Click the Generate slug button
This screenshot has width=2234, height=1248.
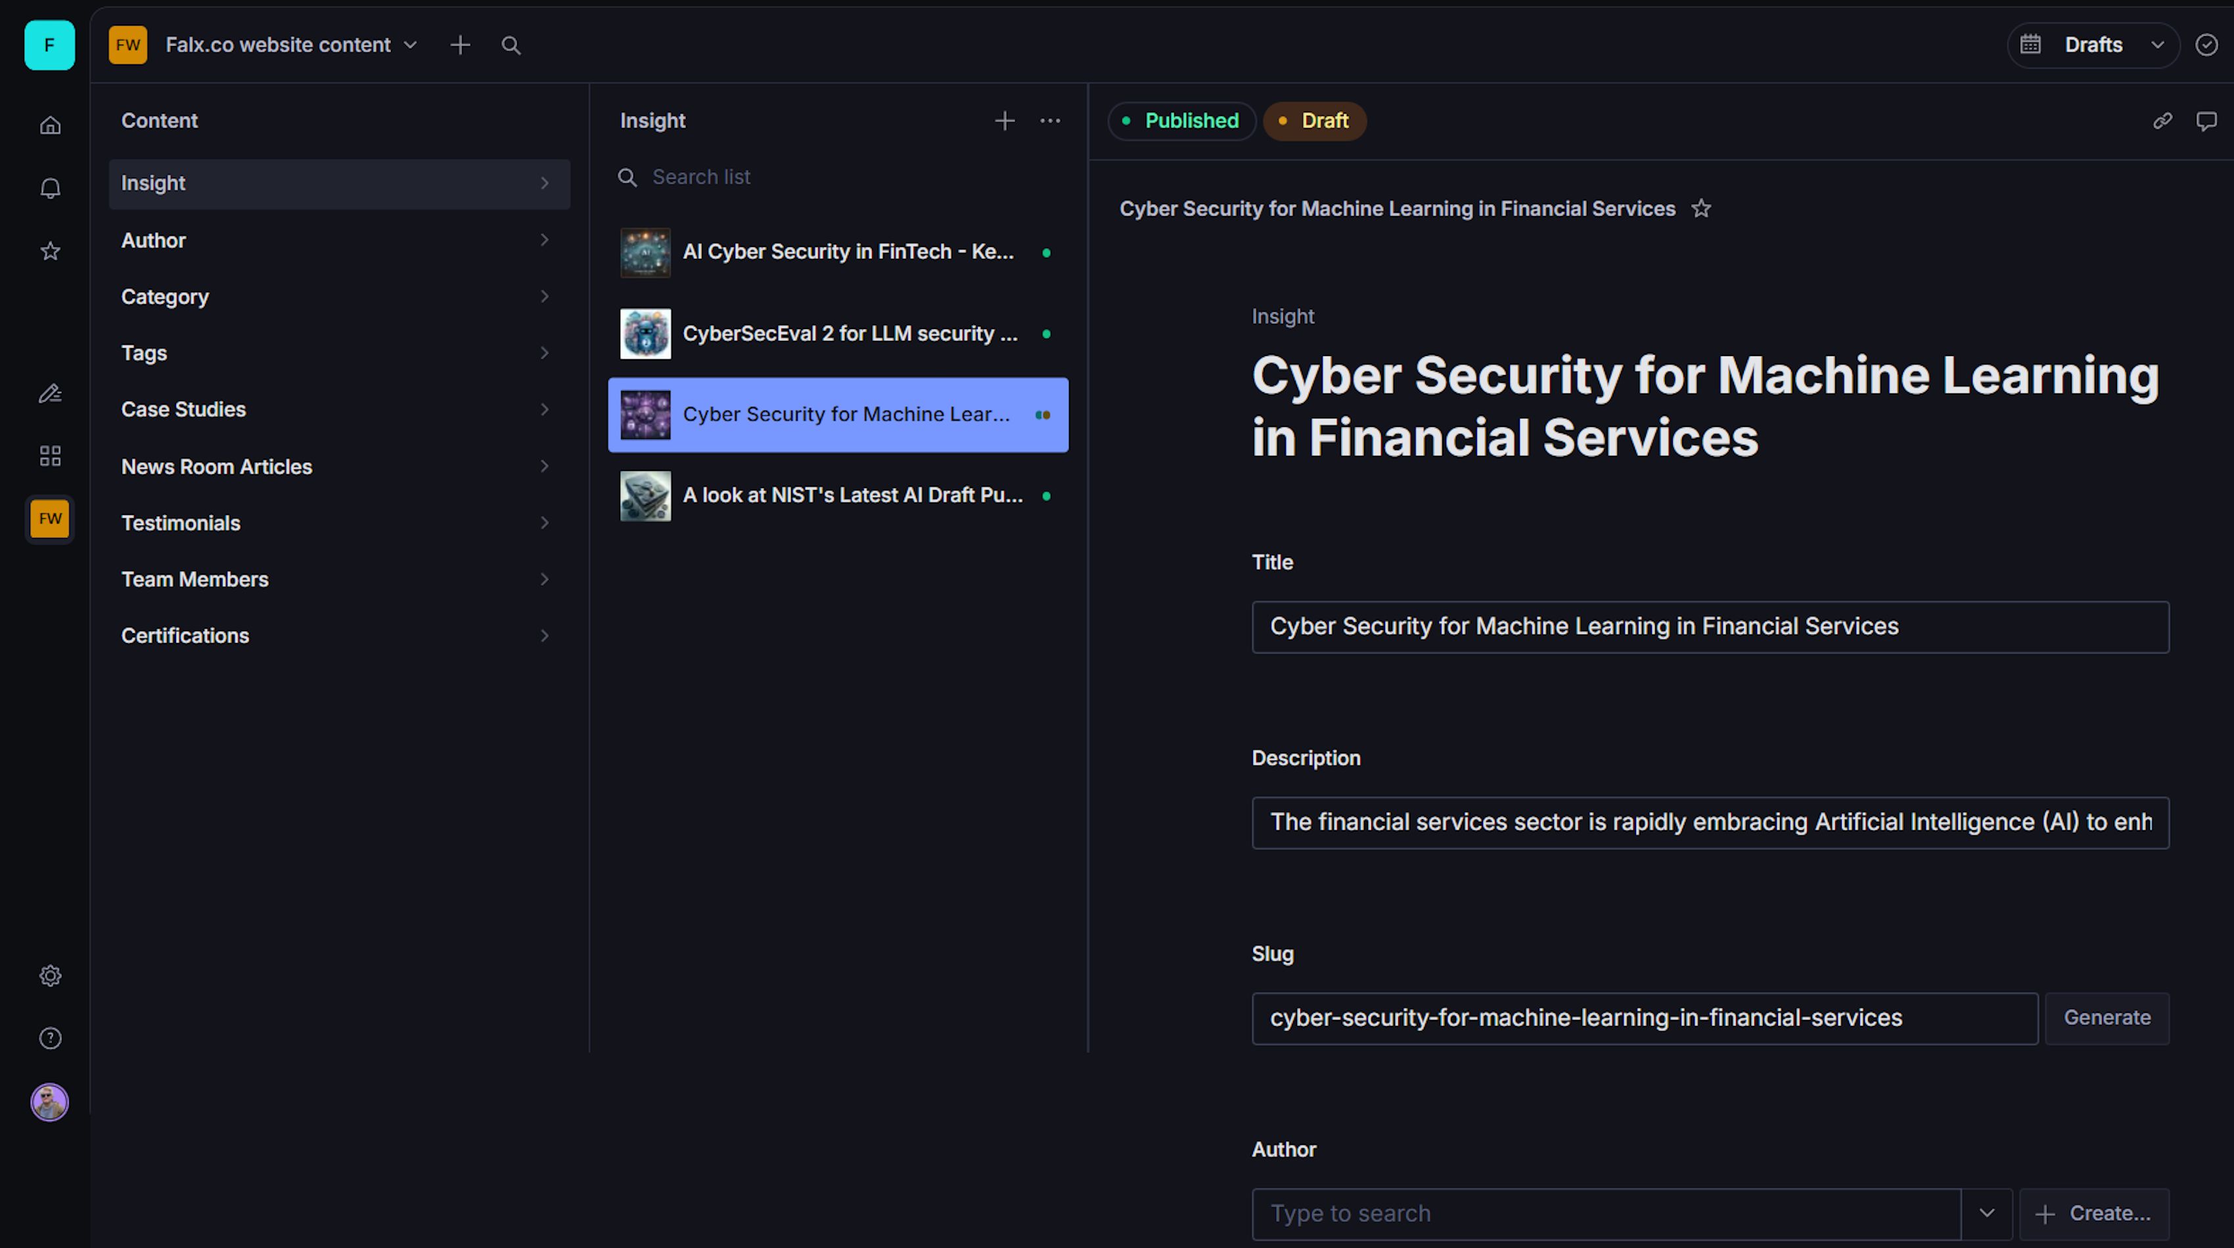(x=2107, y=1017)
